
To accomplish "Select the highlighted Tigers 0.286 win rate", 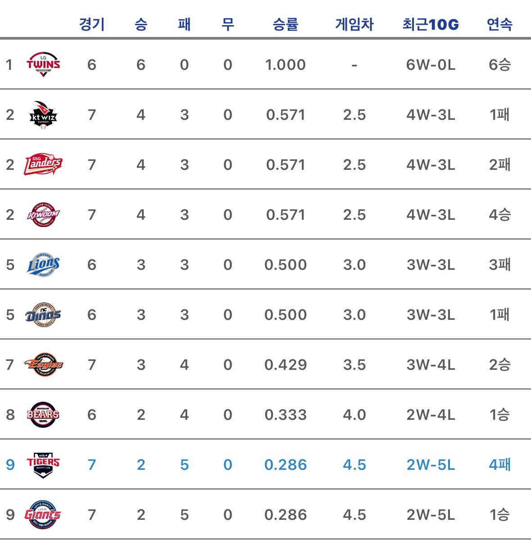I will tap(286, 465).
